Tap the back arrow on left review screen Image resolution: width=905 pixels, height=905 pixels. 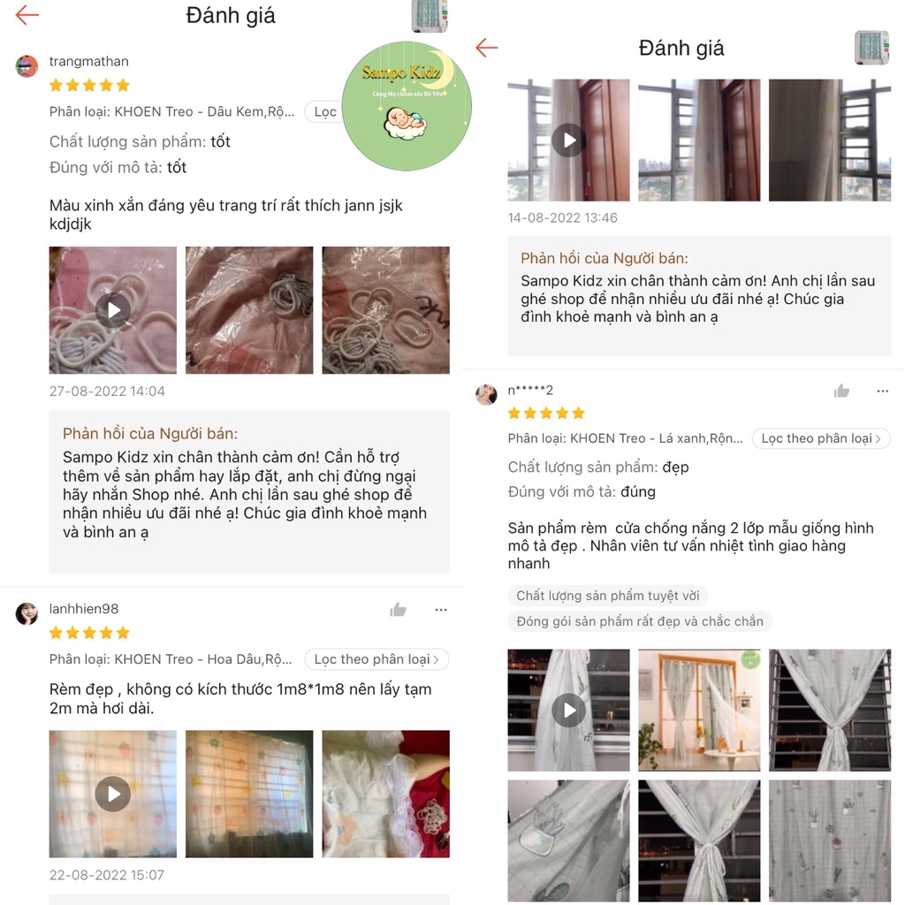pyautogui.click(x=27, y=15)
